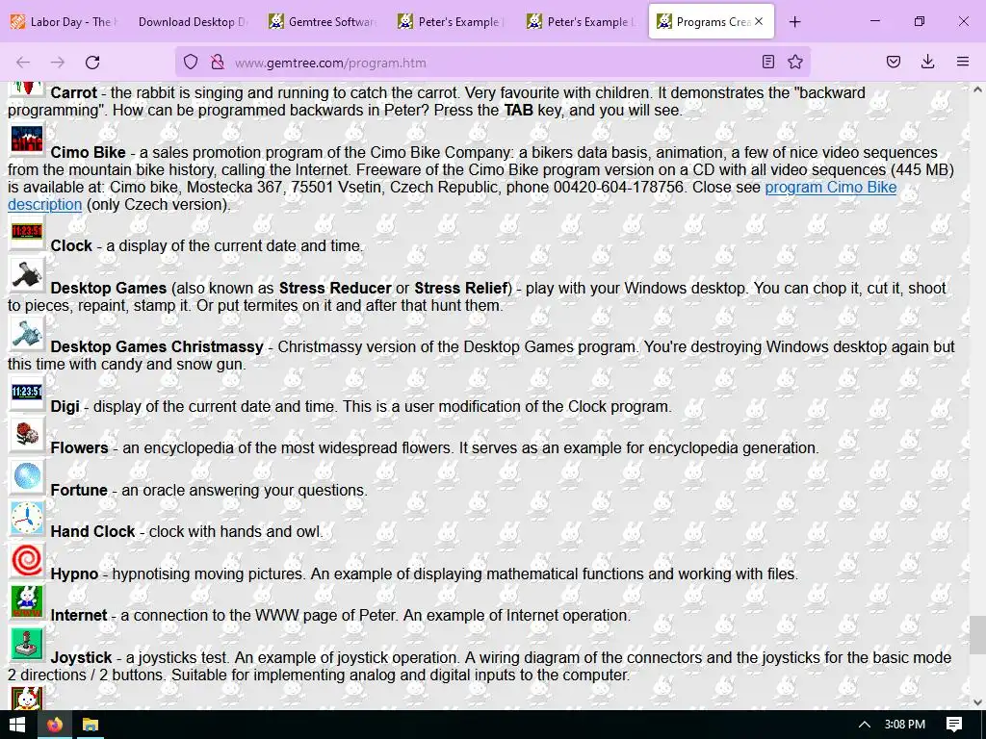The width and height of the screenshot is (986, 739).
Task: Open the Firefox downloads panel
Action: coord(927,62)
